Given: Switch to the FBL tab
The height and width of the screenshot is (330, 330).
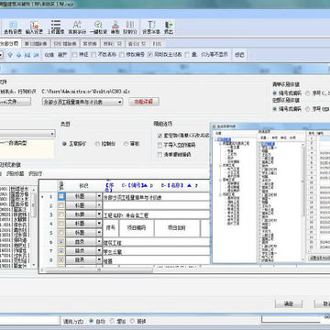Looking at the screenshot, I should pos(158,44).
